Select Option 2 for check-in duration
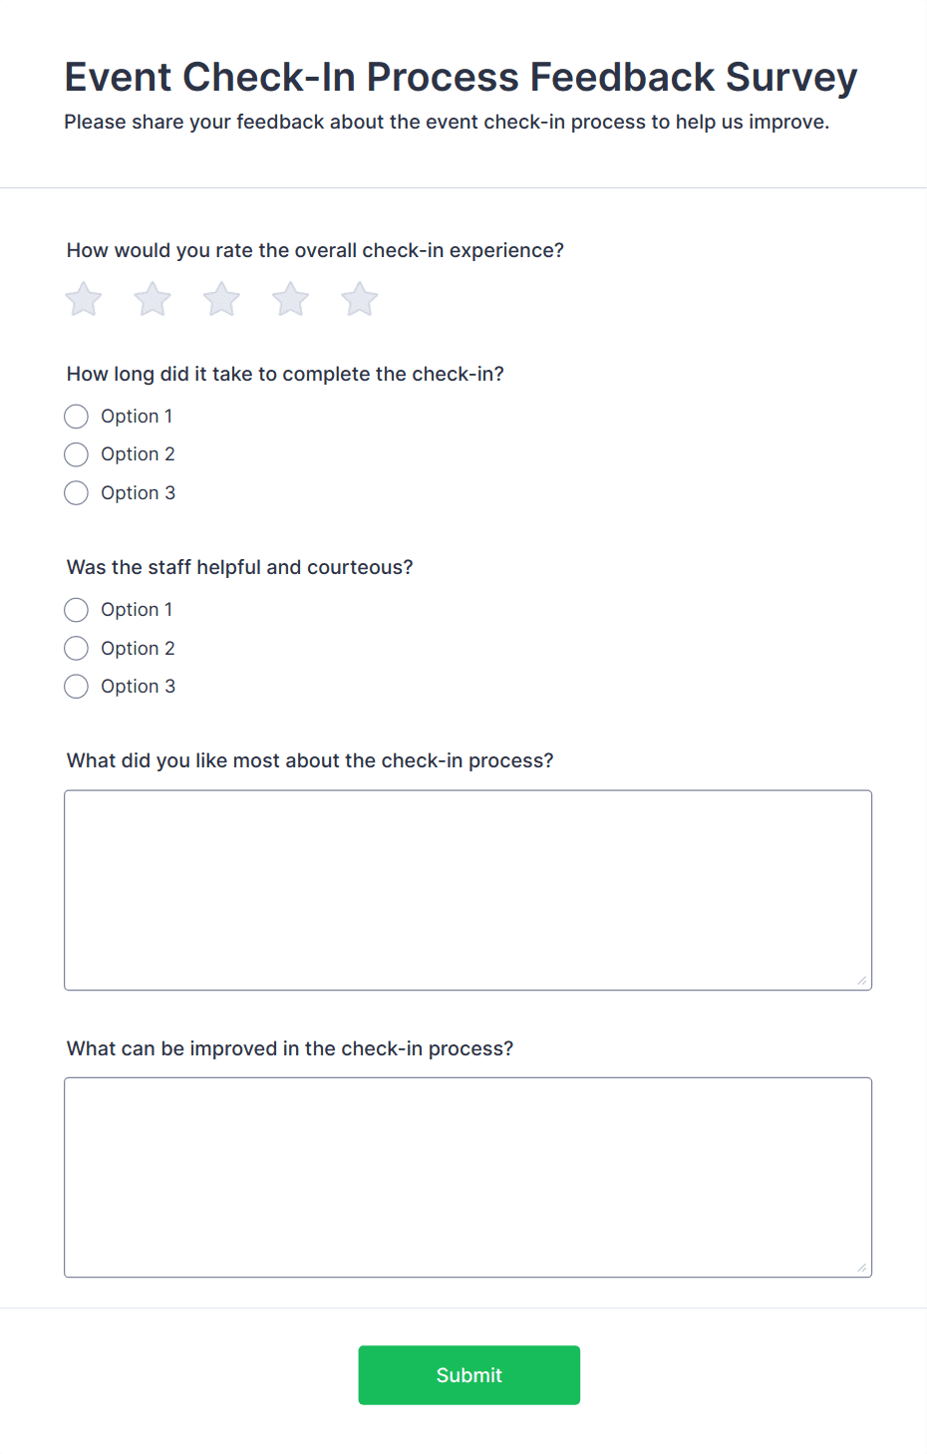The width and height of the screenshot is (927, 1454). (x=76, y=454)
